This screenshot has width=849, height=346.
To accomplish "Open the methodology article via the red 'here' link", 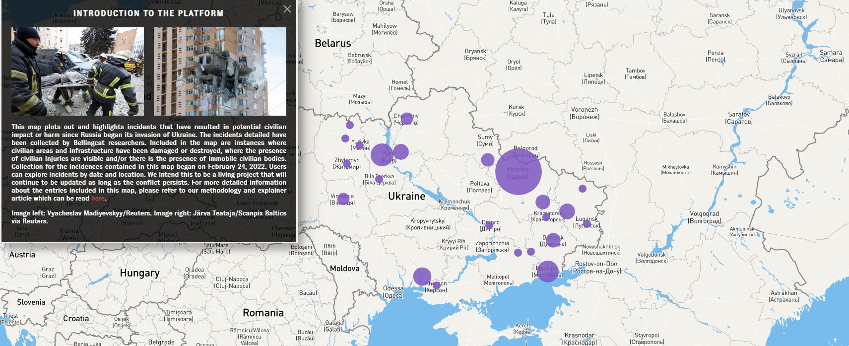I will [x=98, y=198].
